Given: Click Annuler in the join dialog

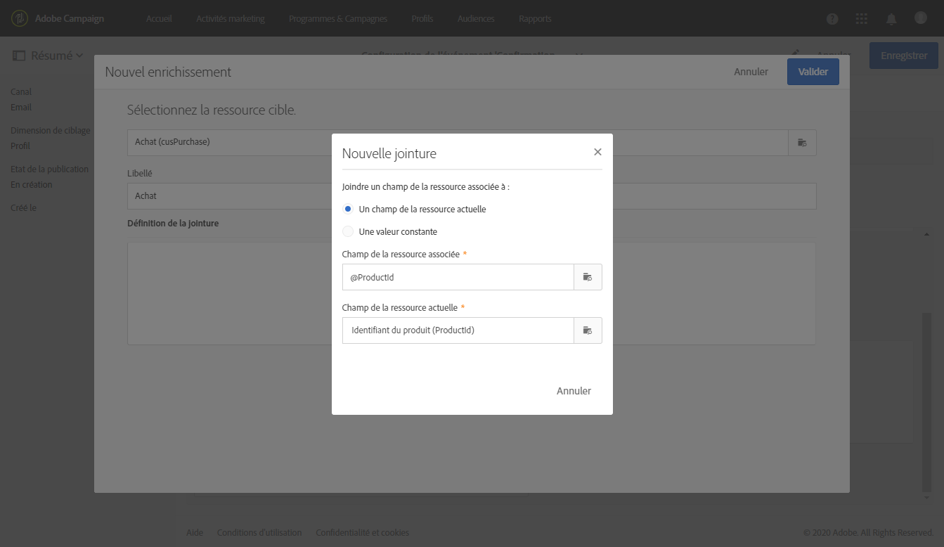Looking at the screenshot, I should click(574, 391).
